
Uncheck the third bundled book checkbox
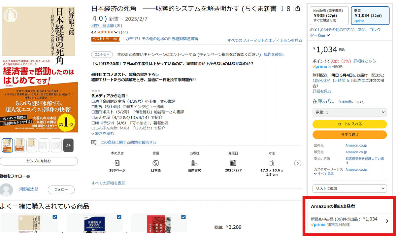coord(183,217)
